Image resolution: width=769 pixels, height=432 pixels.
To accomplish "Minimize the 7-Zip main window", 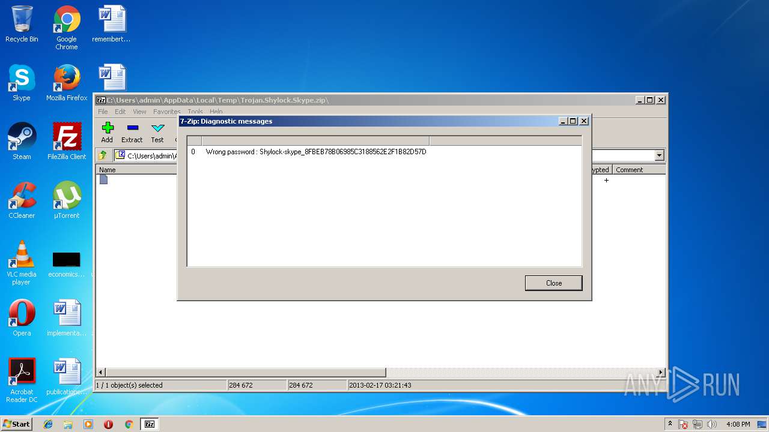I will click(x=639, y=100).
